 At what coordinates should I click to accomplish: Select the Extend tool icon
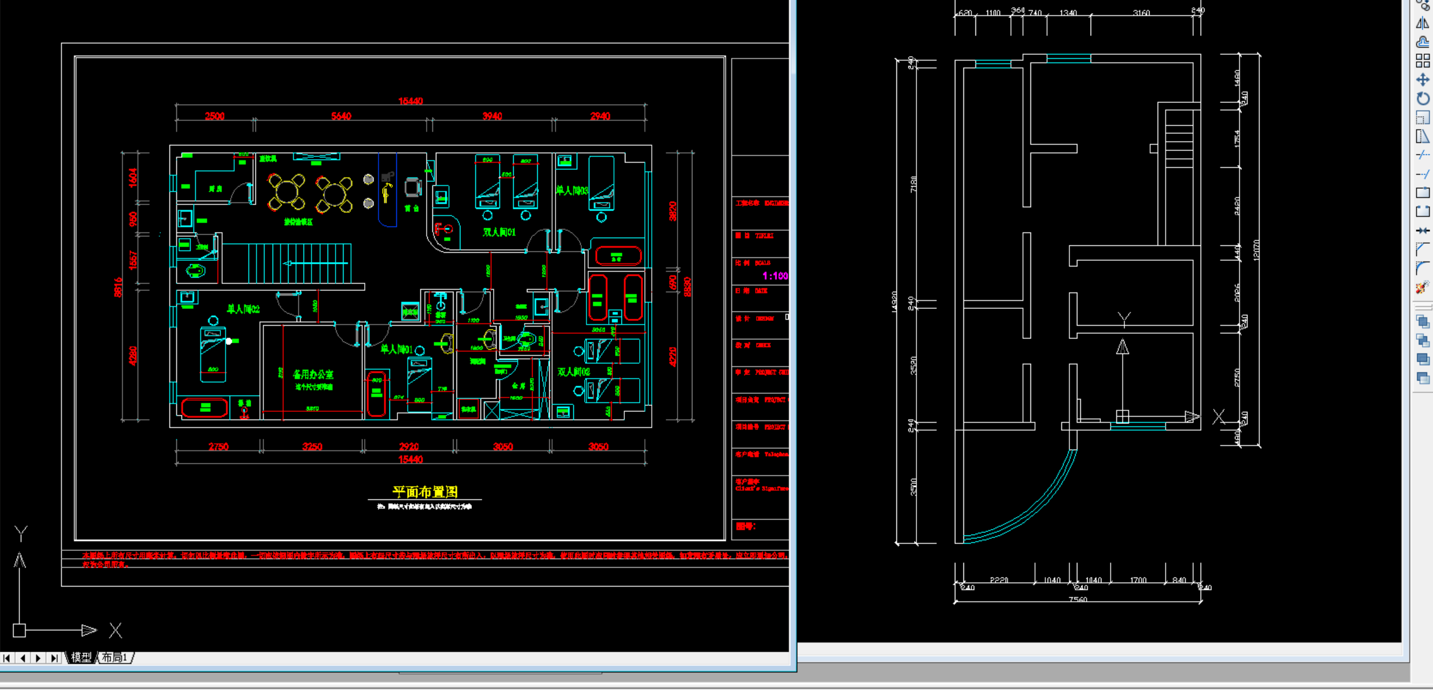click(x=1422, y=174)
